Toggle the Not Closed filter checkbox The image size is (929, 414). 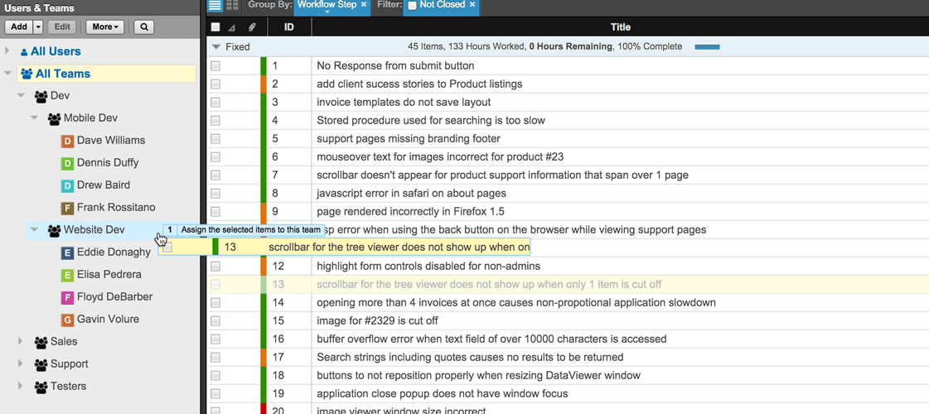coord(413,5)
